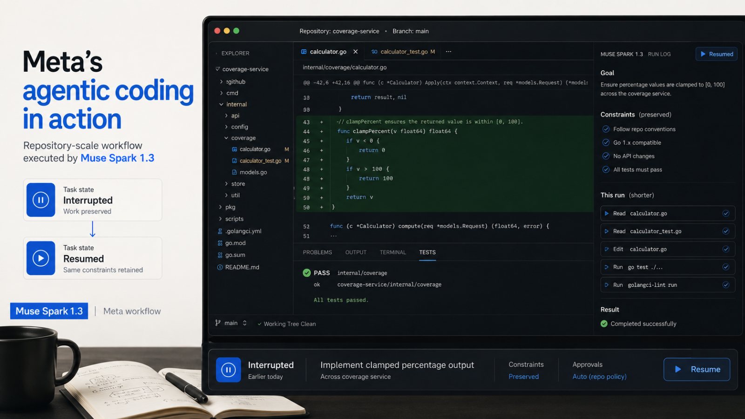Image resolution: width=745 pixels, height=419 pixels.
Task: Open the TERMINAL panel tab
Action: tap(393, 252)
